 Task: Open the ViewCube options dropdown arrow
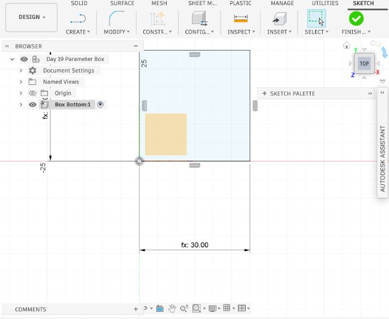tap(383, 81)
